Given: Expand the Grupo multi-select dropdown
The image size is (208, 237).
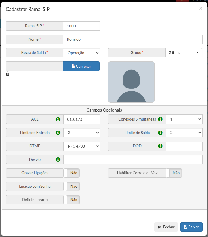Looking at the screenshot, I should tap(184, 53).
